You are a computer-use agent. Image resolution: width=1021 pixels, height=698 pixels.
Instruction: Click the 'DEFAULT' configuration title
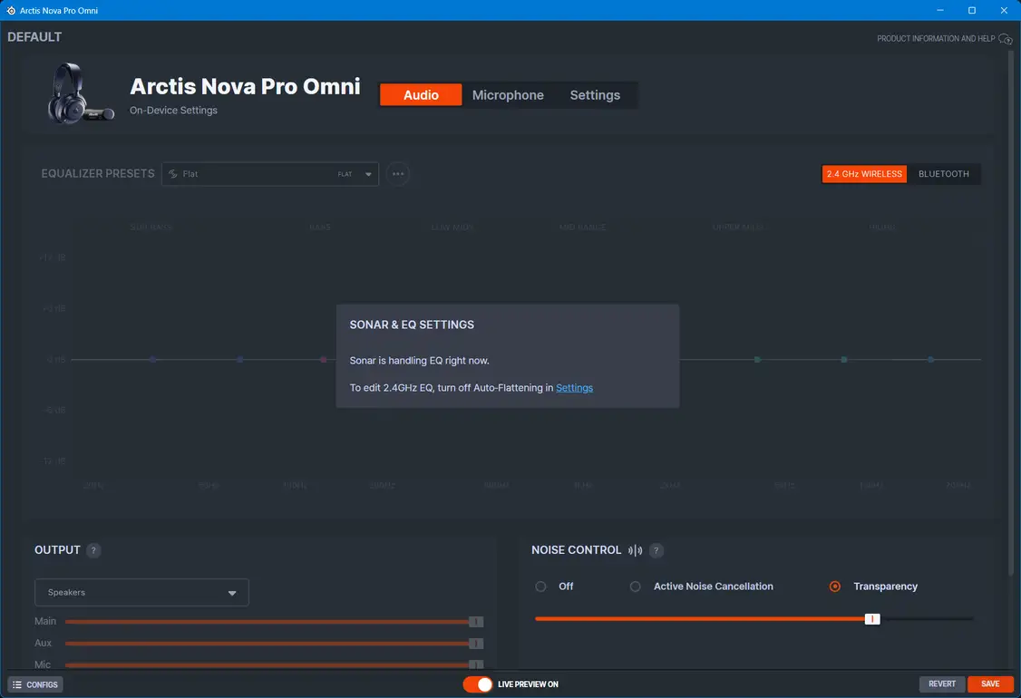click(34, 37)
